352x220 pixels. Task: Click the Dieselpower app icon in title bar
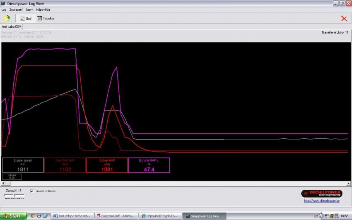[3, 3]
